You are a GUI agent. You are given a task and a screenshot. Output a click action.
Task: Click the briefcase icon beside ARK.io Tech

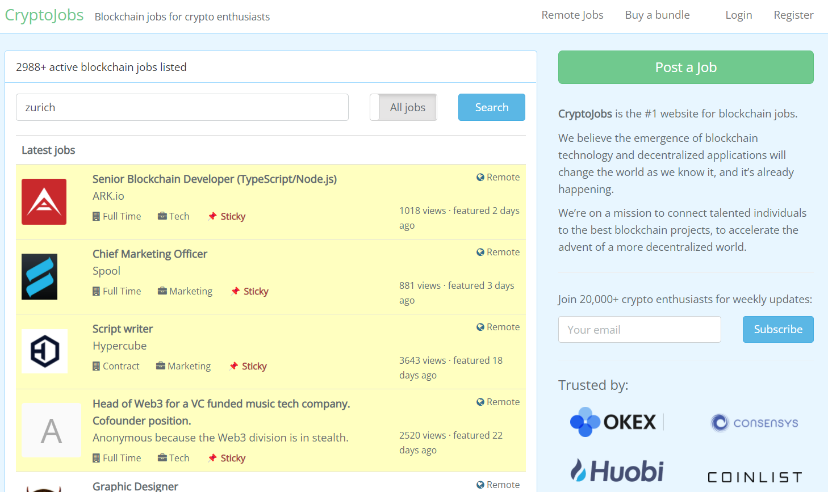click(162, 216)
